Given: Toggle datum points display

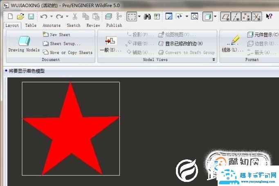Looking at the screenshot, I should click(246, 16).
